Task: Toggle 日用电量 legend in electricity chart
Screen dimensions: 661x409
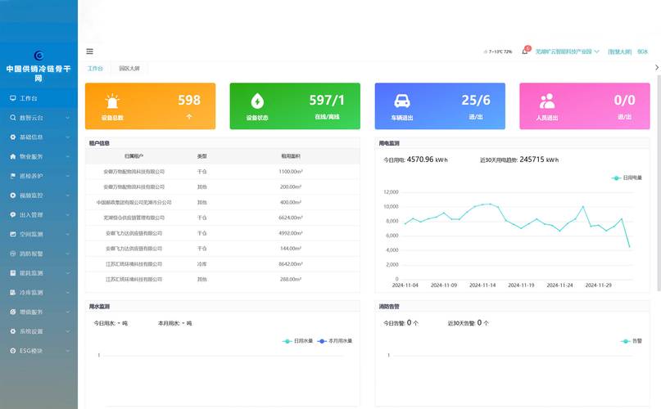Action: 627,178
